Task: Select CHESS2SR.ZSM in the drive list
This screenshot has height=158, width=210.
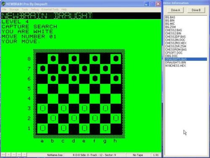Action: click(x=176, y=46)
